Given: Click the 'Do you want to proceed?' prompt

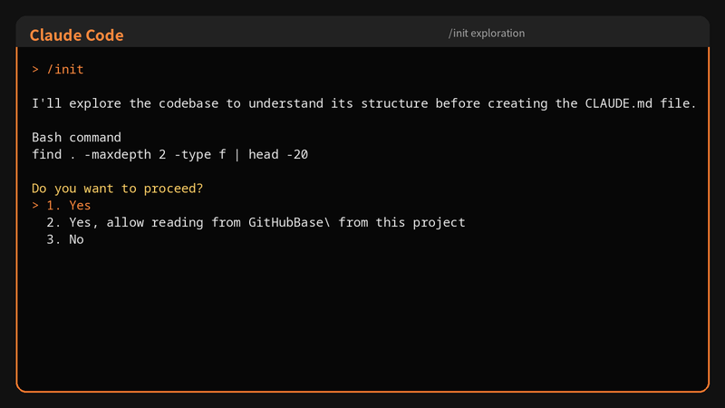Looking at the screenshot, I should click(x=118, y=189).
